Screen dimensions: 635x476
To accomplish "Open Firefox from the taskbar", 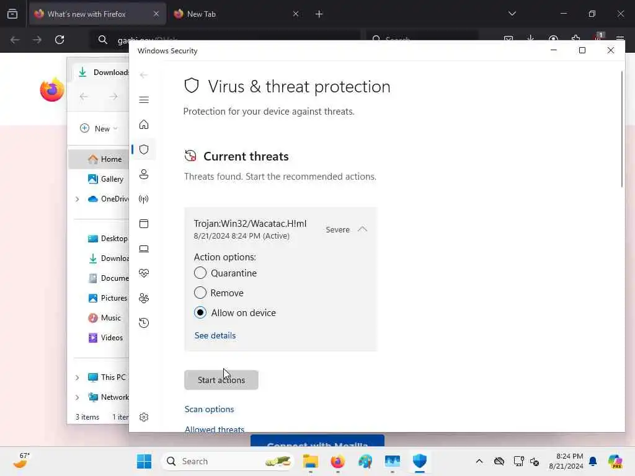I will (x=338, y=461).
